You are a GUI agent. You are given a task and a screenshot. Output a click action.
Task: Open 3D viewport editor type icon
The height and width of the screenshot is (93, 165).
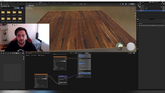pyautogui.click(x=27, y=4)
